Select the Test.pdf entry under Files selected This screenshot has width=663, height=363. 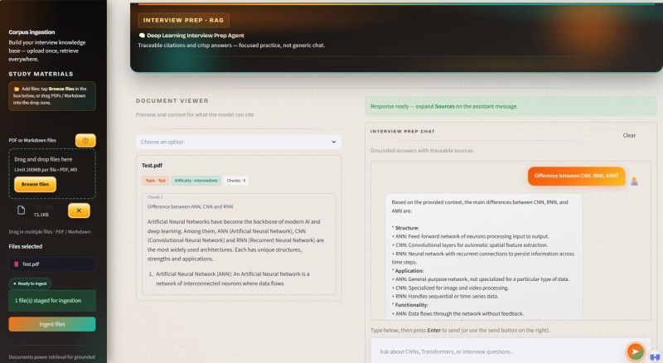pos(52,264)
